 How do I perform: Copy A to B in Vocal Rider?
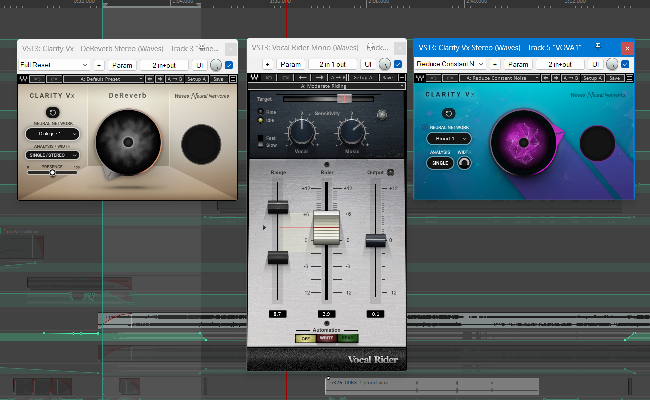(x=338, y=77)
